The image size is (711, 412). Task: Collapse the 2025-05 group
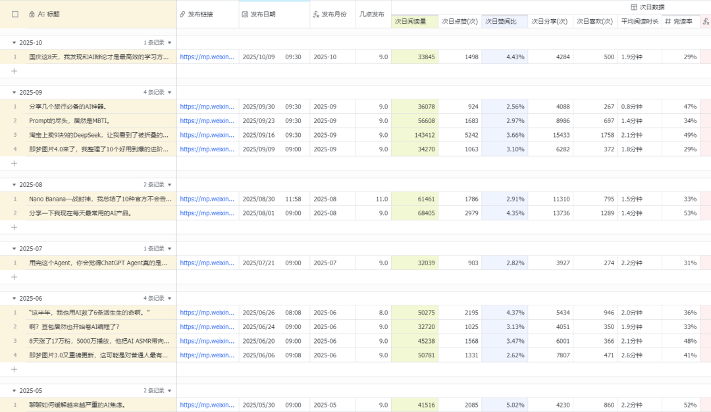(14, 391)
